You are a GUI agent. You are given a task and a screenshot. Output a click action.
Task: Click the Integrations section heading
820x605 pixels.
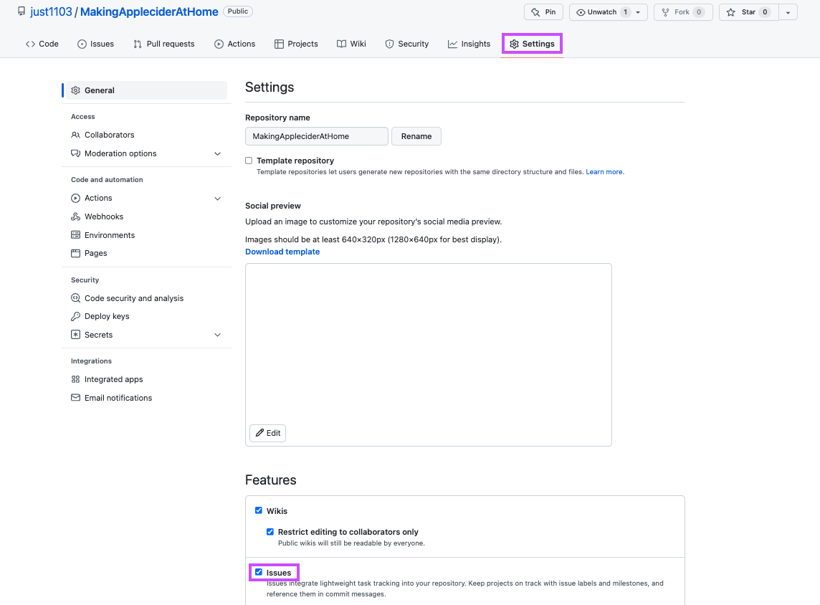point(92,361)
